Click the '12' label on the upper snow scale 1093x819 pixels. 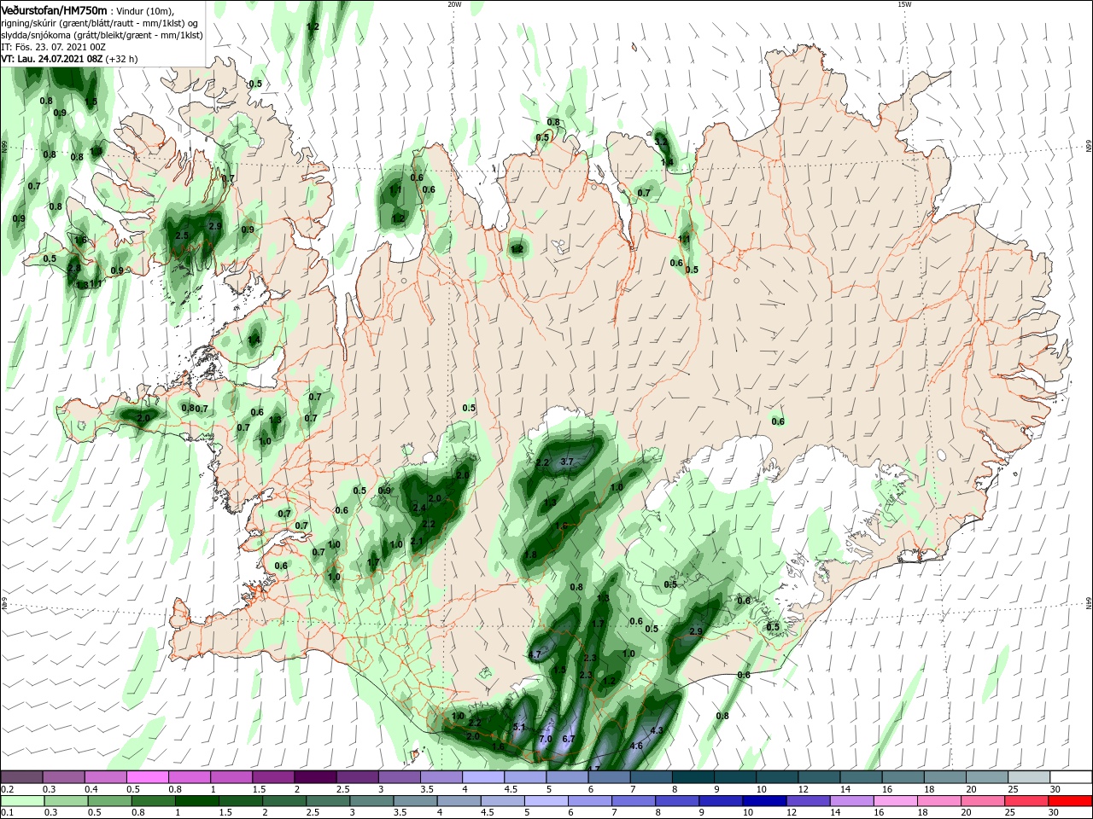(803, 789)
